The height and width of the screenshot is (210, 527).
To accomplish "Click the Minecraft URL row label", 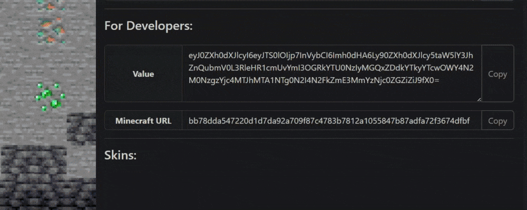I will (x=143, y=121).
